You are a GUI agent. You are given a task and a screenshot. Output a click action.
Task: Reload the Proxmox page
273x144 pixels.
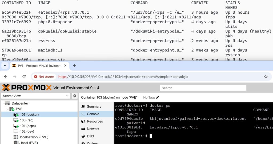click(24, 77)
